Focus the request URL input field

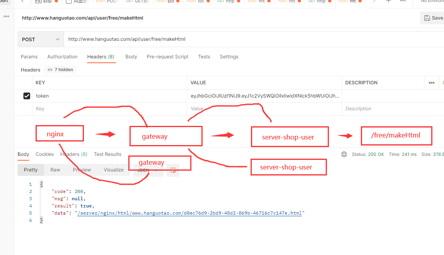254,39
